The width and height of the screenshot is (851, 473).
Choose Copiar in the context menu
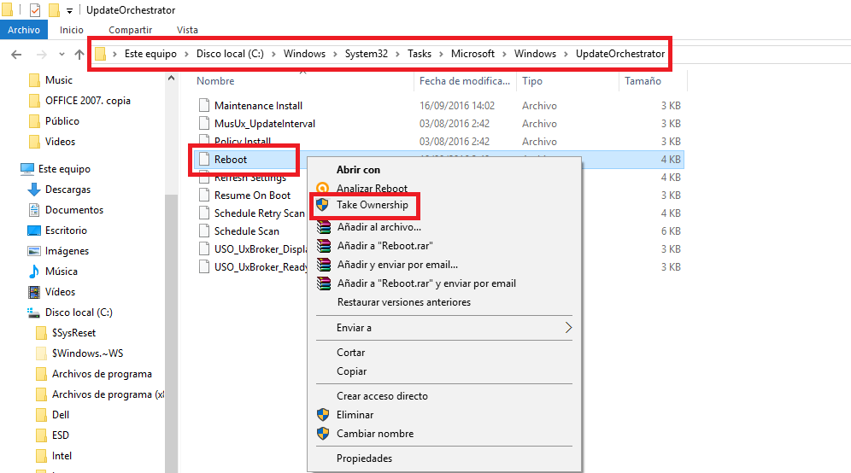pyautogui.click(x=351, y=371)
